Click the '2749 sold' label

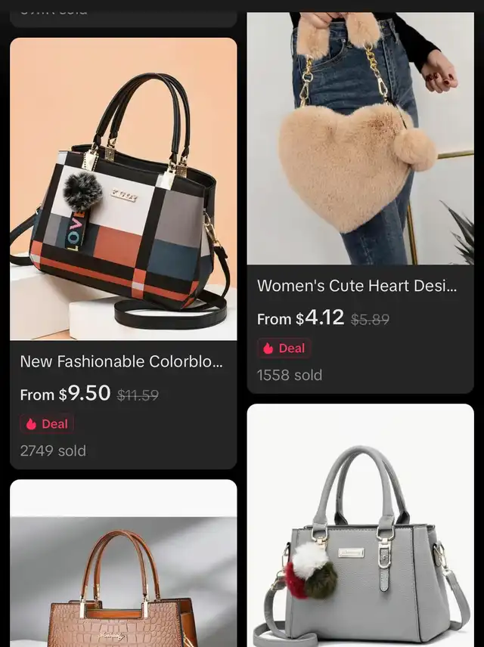click(x=53, y=450)
